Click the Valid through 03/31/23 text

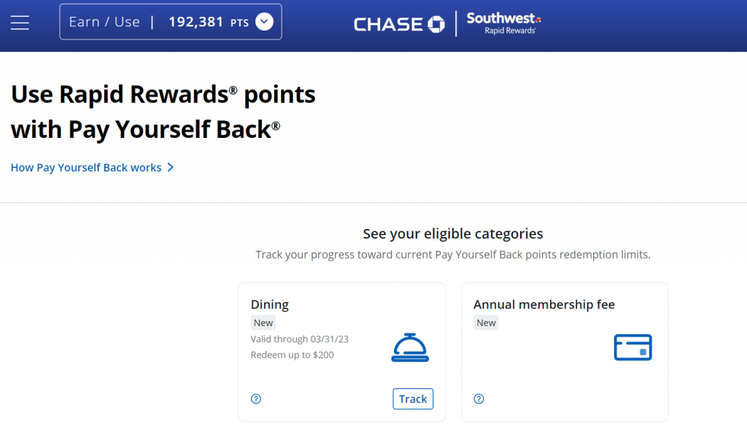click(x=299, y=339)
